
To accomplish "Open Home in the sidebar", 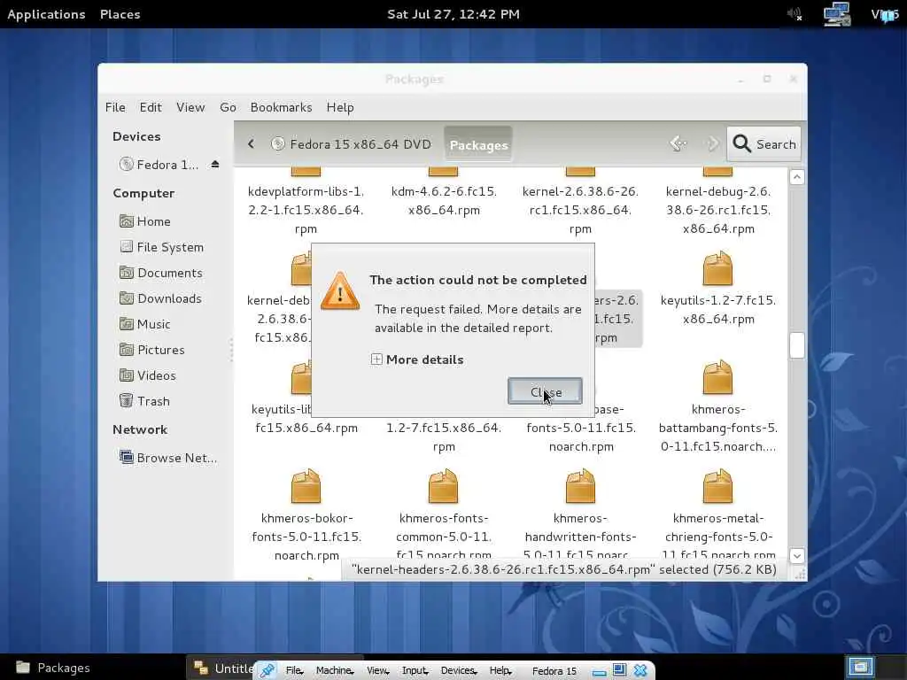I will 145,221.
